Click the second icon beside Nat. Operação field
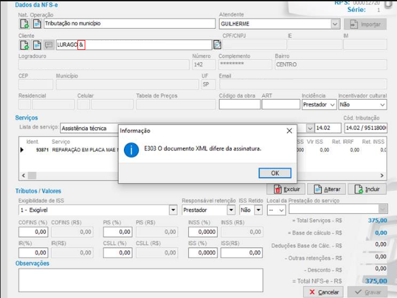This screenshot has height=298, width=397. (37, 24)
